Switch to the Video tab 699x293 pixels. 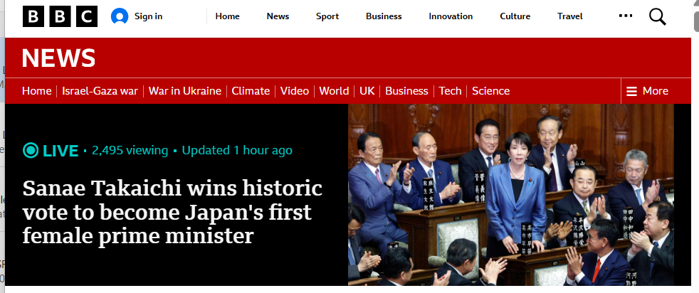coord(295,91)
